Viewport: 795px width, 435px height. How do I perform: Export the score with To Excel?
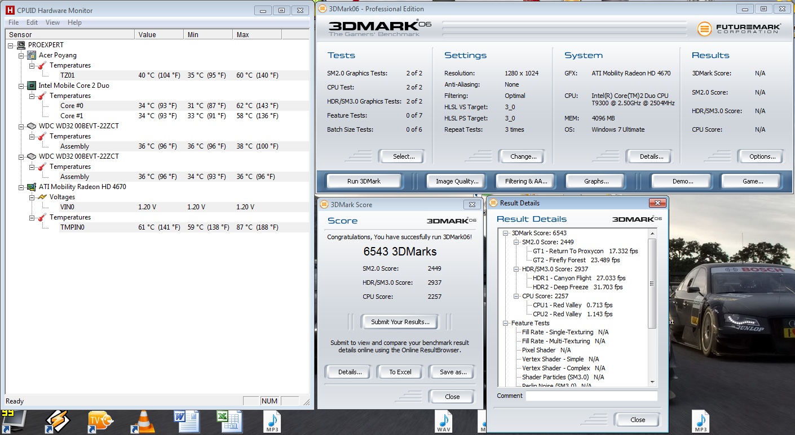click(400, 372)
